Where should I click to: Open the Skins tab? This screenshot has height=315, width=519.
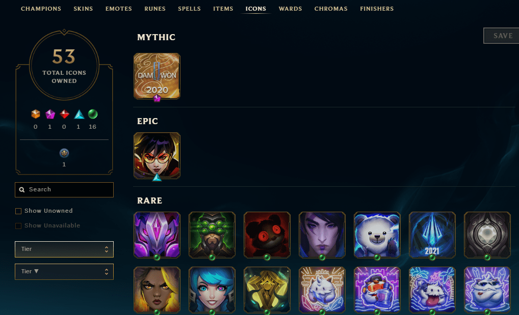(83, 9)
